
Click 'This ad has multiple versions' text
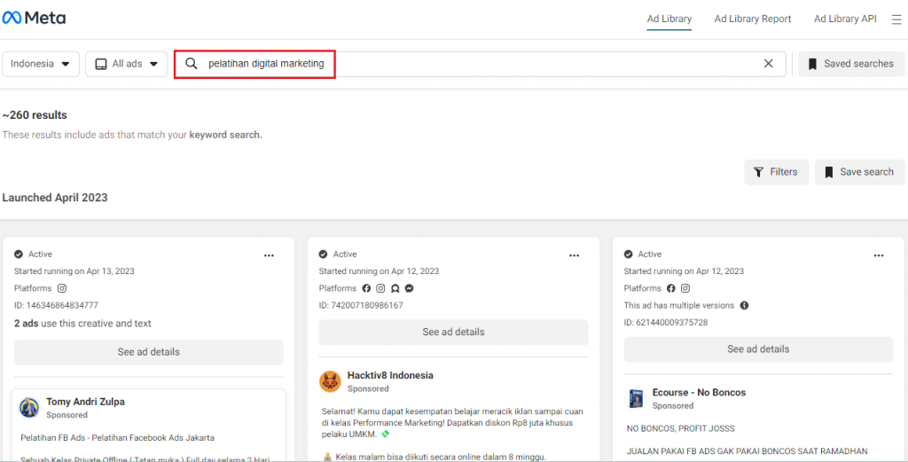tap(678, 305)
